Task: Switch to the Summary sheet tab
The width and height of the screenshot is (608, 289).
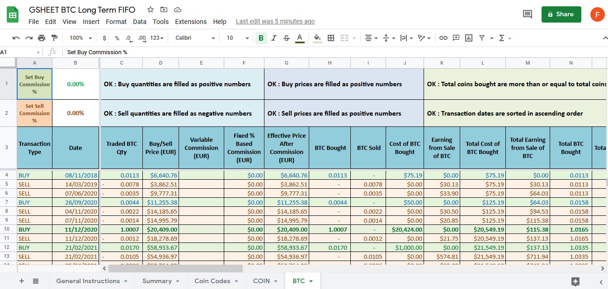Action: [x=161, y=281]
